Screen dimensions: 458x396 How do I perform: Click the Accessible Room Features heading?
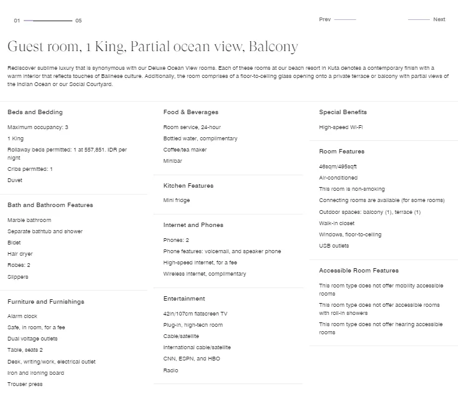[x=359, y=271]
